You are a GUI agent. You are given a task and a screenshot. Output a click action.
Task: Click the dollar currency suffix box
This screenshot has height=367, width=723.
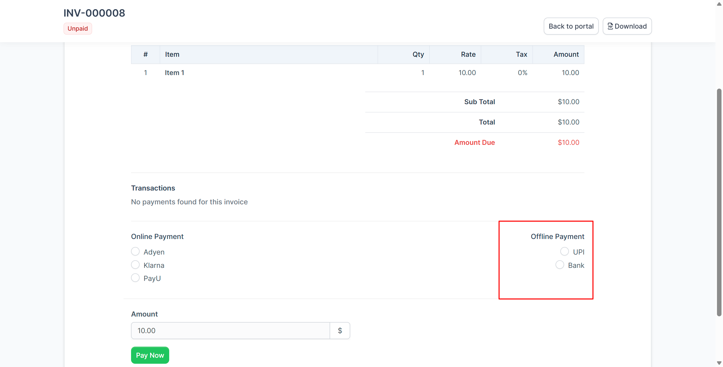point(340,331)
